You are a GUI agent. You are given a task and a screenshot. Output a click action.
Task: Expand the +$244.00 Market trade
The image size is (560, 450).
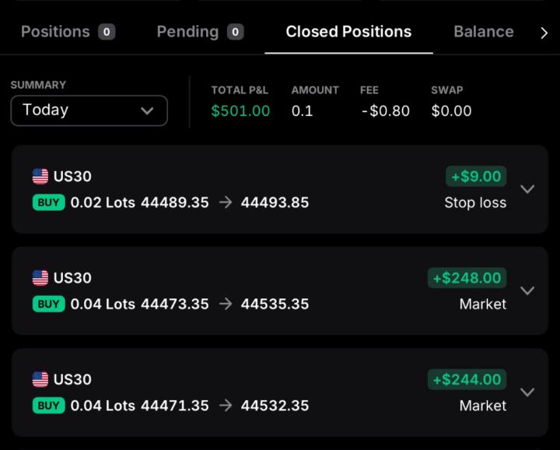click(527, 392)
